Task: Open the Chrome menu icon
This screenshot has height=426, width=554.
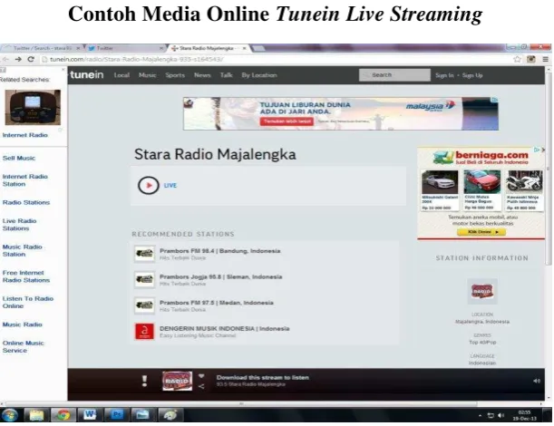Action: coord(546,59)
